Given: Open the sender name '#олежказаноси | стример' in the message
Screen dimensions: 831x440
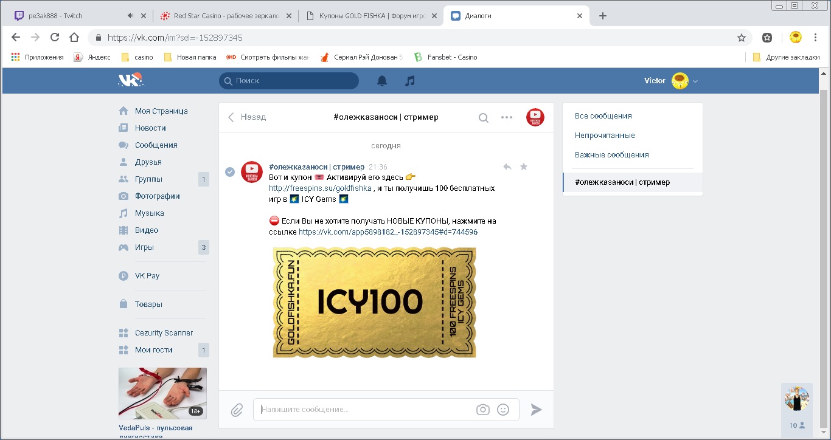Looking at the screenshot, I should pyautogui.click(x=316, y=167).
